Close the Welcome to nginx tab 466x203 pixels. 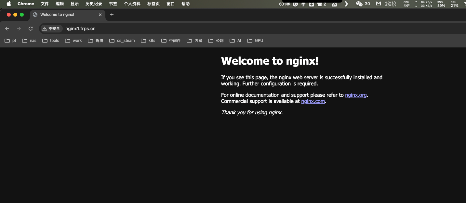coord(100,15)
